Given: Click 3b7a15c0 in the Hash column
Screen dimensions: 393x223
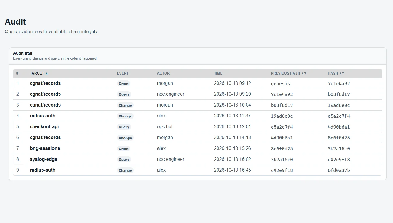Looking at the screenshot, I should pyautogui.click(x=339, y=149).
